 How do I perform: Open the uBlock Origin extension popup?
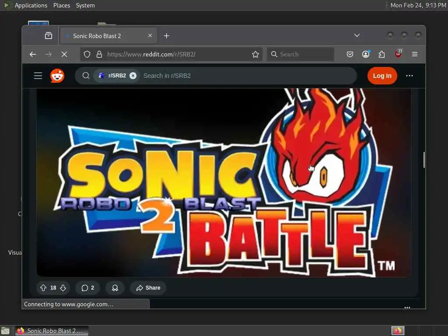click(398, 54)
